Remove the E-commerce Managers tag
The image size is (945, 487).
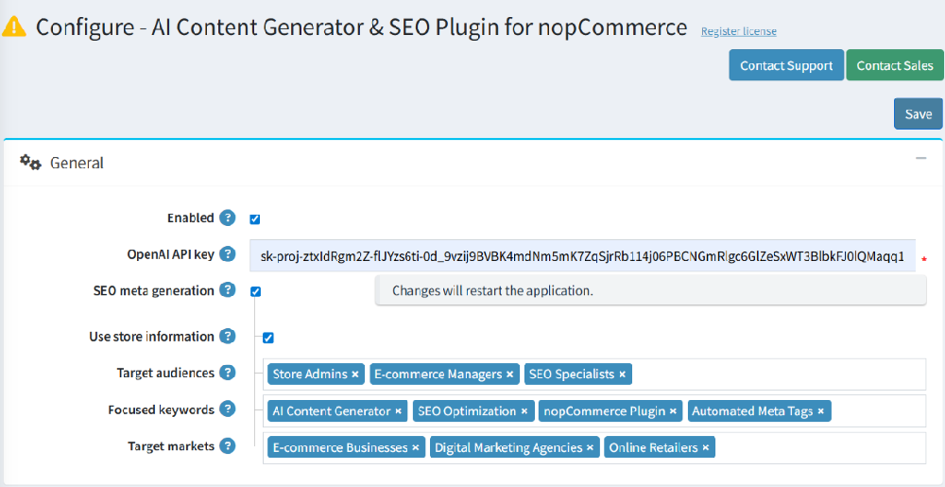(510, 374)
